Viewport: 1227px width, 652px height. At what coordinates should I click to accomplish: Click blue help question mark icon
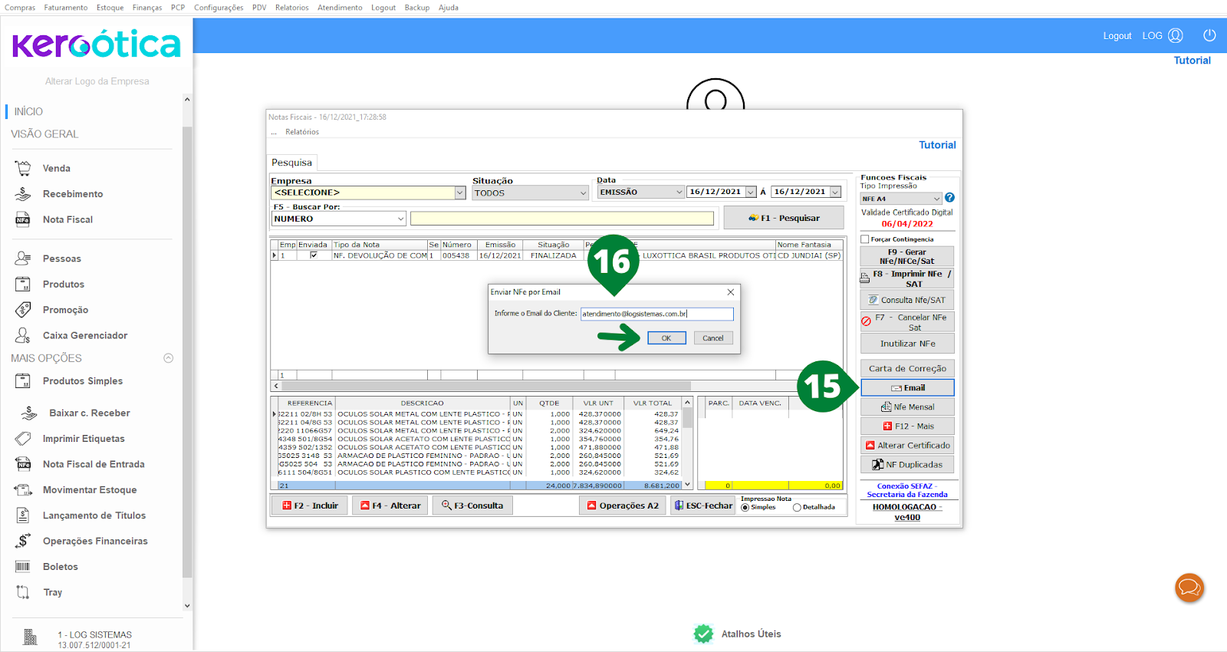click(x=949, y=198)
